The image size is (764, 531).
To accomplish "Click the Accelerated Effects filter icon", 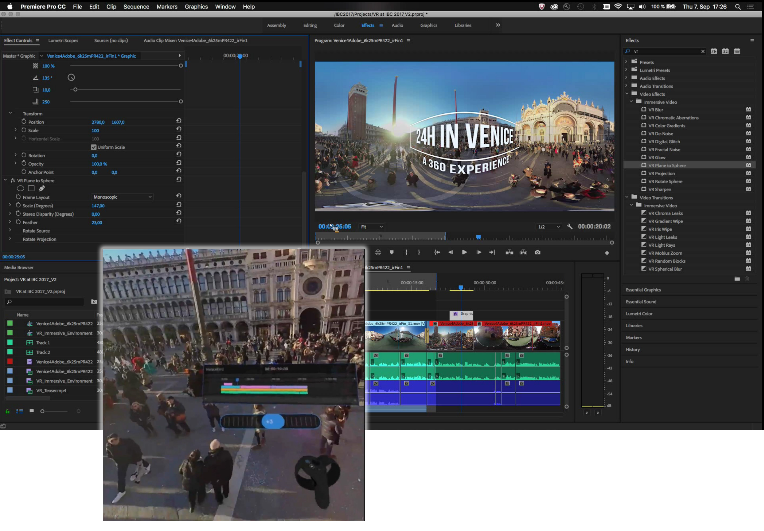I will [x=714, y=51].
